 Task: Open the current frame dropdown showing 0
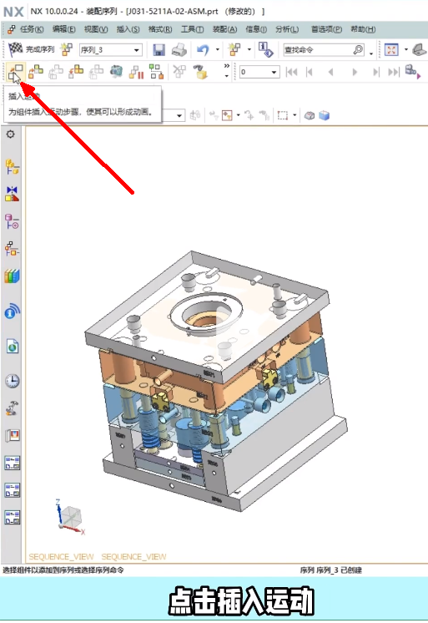click(x=274, y=72)
